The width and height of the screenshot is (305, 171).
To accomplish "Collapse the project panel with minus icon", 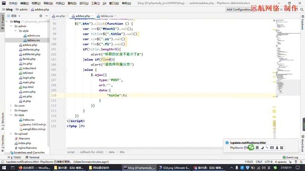I will pyautogui.click(x=47, y=16).
